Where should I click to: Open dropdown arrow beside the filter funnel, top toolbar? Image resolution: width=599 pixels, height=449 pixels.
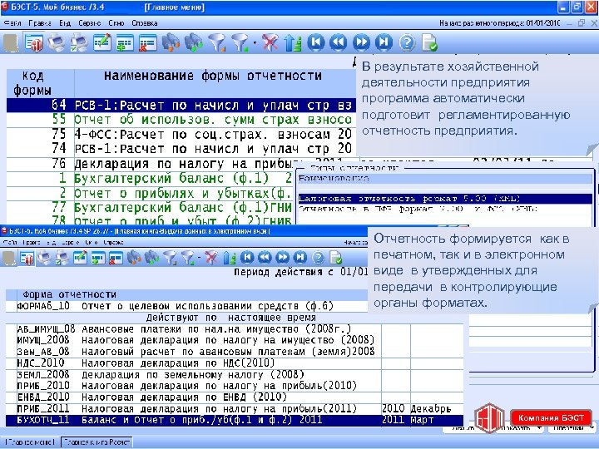(x=255, y=42)
